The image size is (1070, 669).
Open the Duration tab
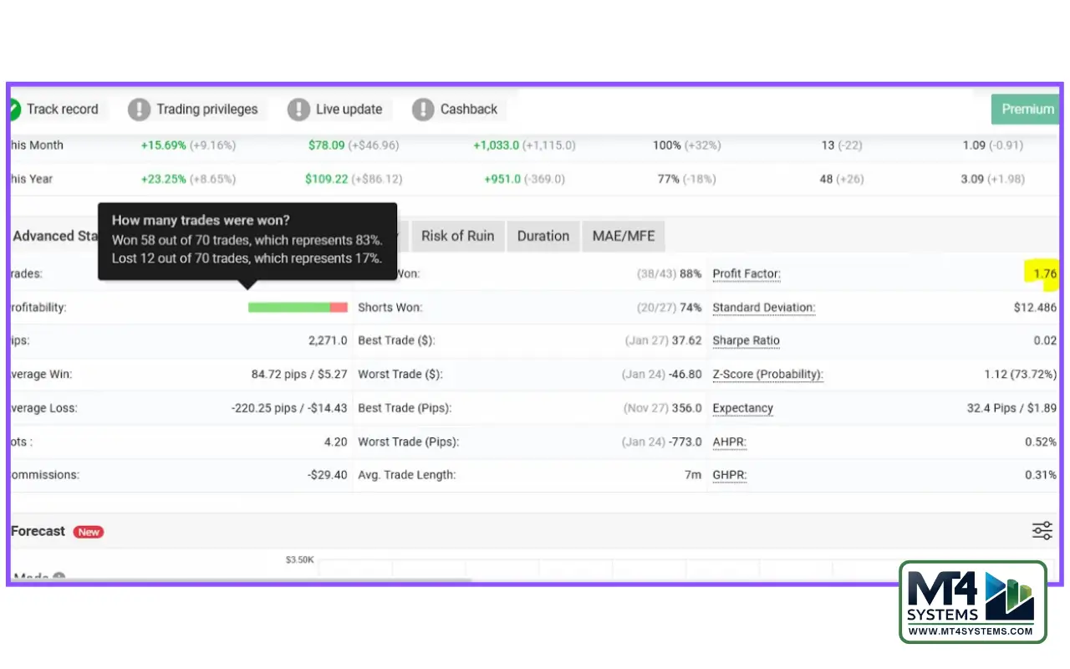click(x=543, y=236)
